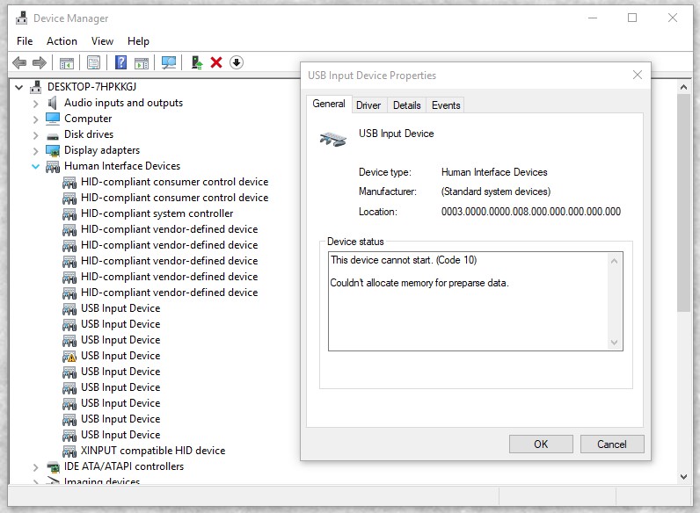The height and width of the screenshot is (513, 700).
Task: Switch to the Details tab
Action: [406, 105]
